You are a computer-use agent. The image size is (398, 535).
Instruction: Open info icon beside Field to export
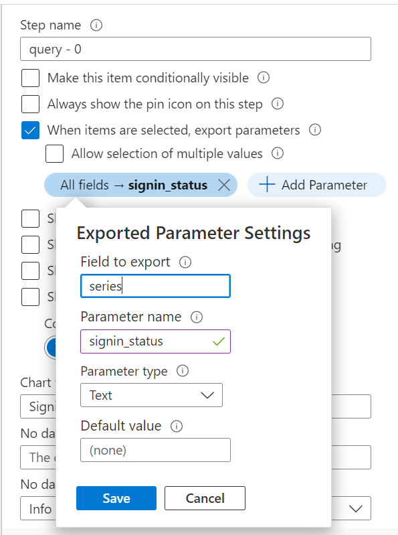point(185,262)
